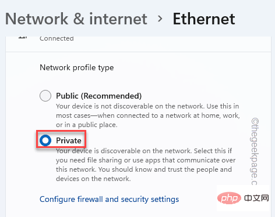Click the partially visible Ethernet adapter icon

23,37
